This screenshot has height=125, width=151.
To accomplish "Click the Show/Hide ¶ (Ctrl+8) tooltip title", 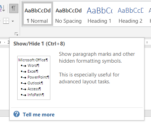I will pos(39,44).
